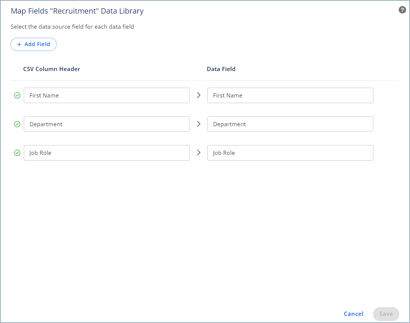Click the Add Field button
The height and width of the screenshot is (323, 410).
click(34, 44)
